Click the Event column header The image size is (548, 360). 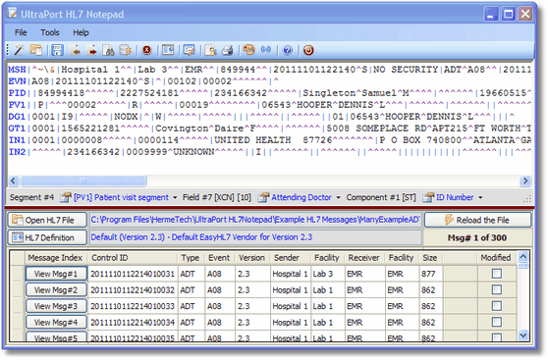(219, 258)
